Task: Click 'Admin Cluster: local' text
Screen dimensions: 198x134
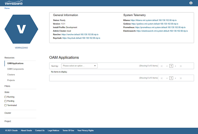Action: [62, 31]
